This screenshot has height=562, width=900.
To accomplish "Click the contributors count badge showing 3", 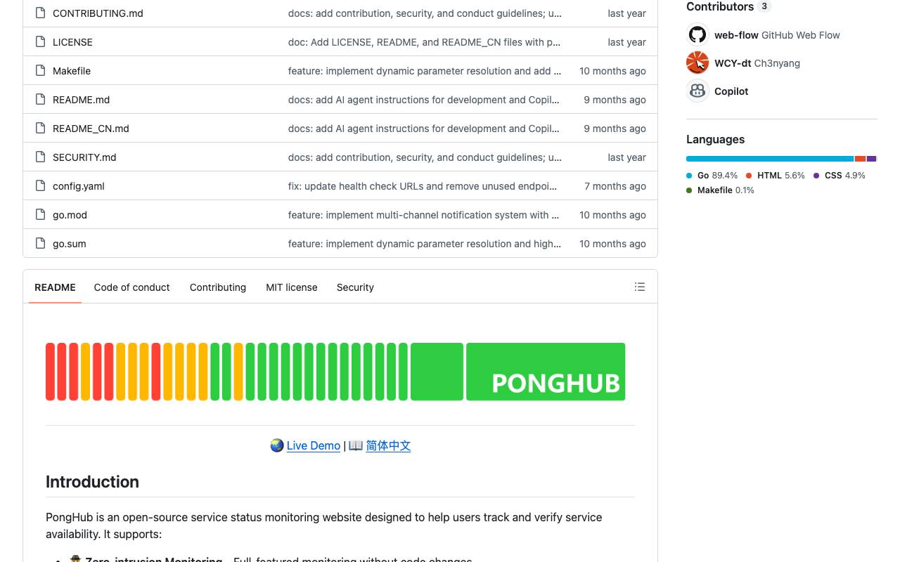I will [764, 6].
